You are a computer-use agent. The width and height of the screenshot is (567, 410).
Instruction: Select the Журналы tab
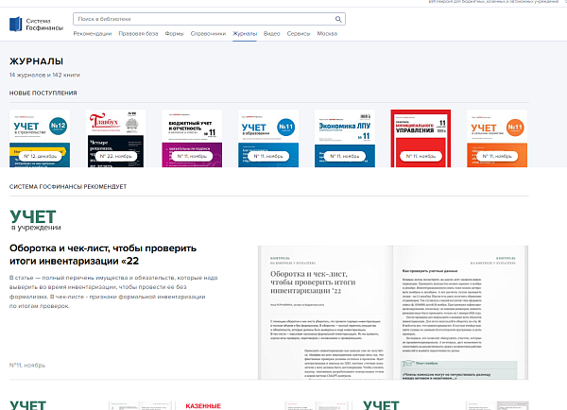pos(245,33)
